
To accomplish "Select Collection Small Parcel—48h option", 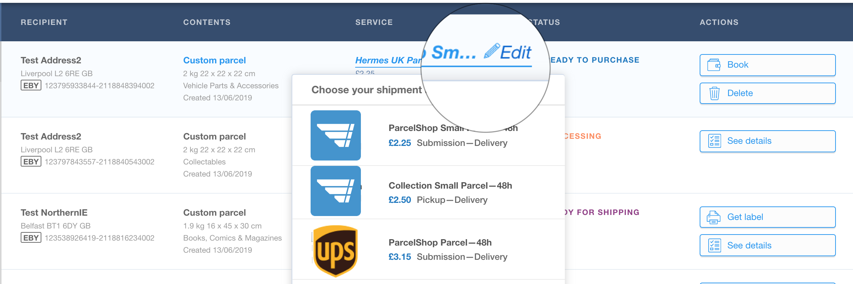I will (x=428, y=192).
